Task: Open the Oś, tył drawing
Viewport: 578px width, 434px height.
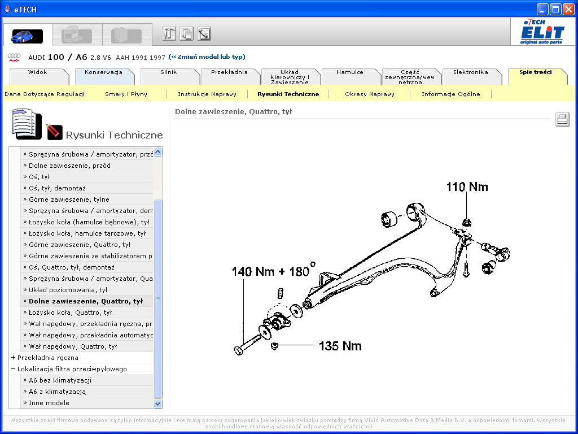Action: [87, 177]
